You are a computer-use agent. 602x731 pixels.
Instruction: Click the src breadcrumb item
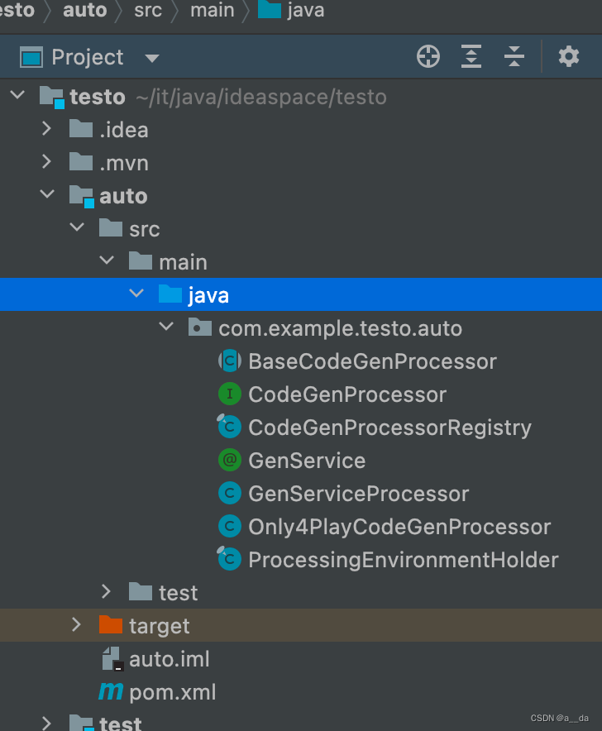147,11
